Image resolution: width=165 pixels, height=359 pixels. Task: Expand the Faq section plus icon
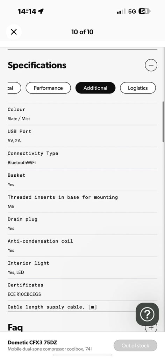click(151, 327)
